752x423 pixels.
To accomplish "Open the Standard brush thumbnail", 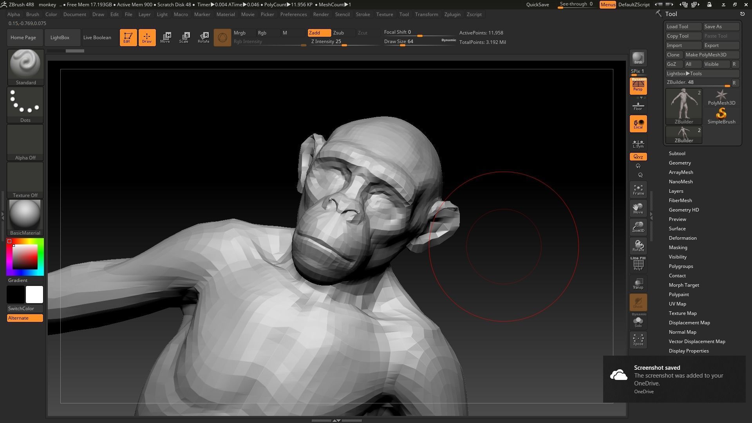I will click(x=25, y=67).
